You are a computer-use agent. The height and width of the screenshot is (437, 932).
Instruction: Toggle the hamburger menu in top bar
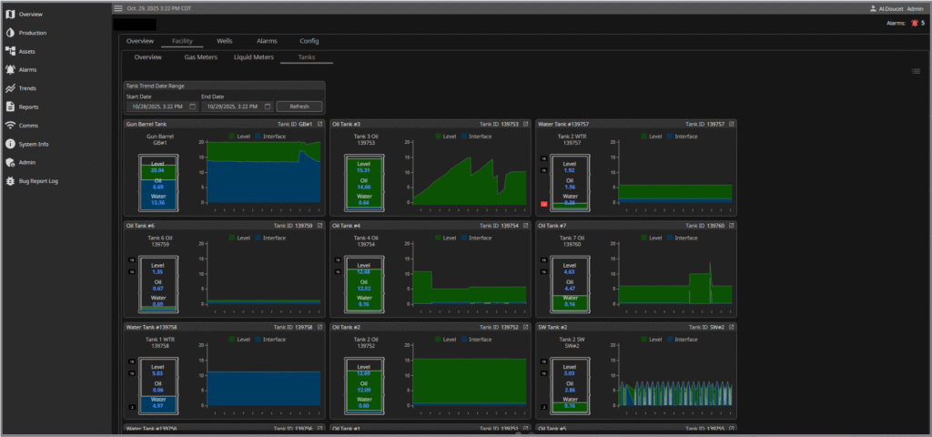pyautogui.click(x=118, y=7)
